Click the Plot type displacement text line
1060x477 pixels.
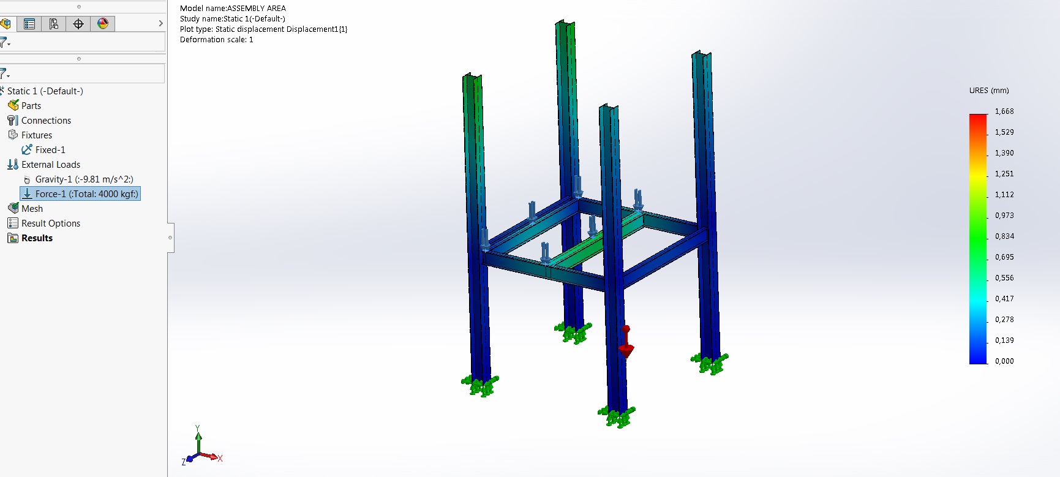(263, 29)
